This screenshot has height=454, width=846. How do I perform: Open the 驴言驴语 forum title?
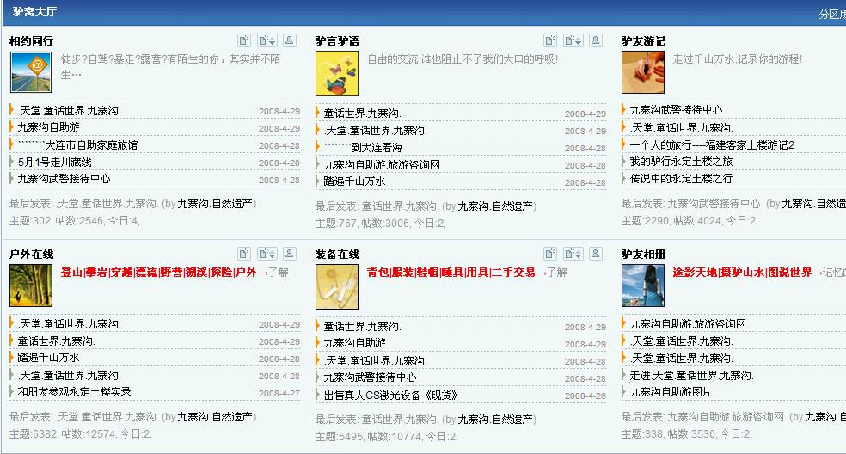pyautogui.click(x=337, y=41)
